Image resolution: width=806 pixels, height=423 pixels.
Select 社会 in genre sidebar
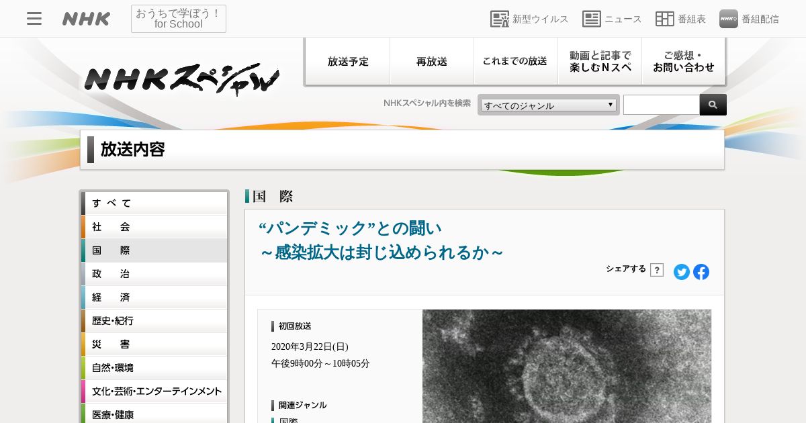pos(154,226)
